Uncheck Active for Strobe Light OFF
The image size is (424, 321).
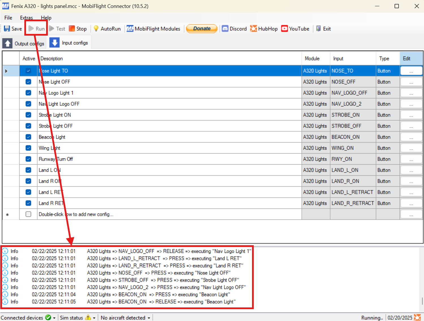click(28, 126)
